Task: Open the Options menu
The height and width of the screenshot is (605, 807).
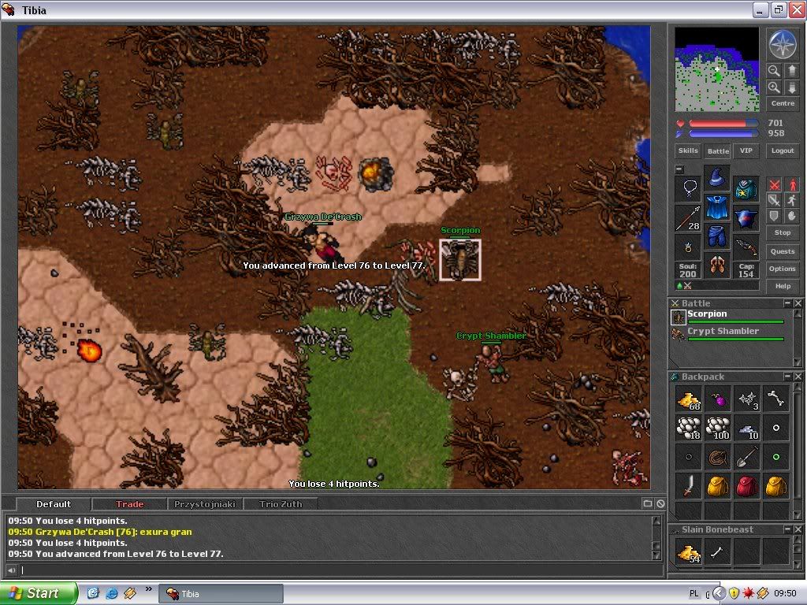Action: (x=783, y=269)
